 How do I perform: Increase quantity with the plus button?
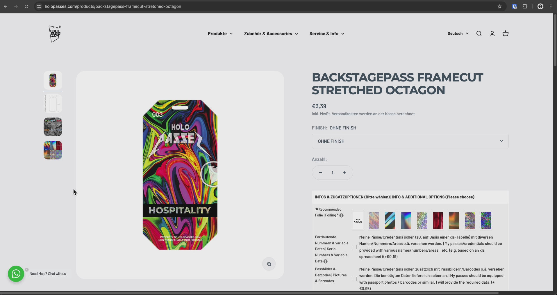point(344,173)
